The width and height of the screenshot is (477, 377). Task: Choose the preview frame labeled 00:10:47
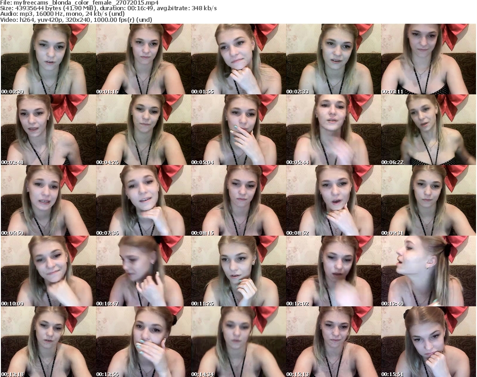(143, 271)
